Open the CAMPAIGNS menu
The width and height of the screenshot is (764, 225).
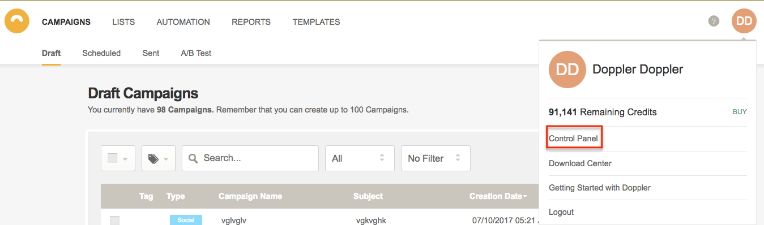pos(66,22)
